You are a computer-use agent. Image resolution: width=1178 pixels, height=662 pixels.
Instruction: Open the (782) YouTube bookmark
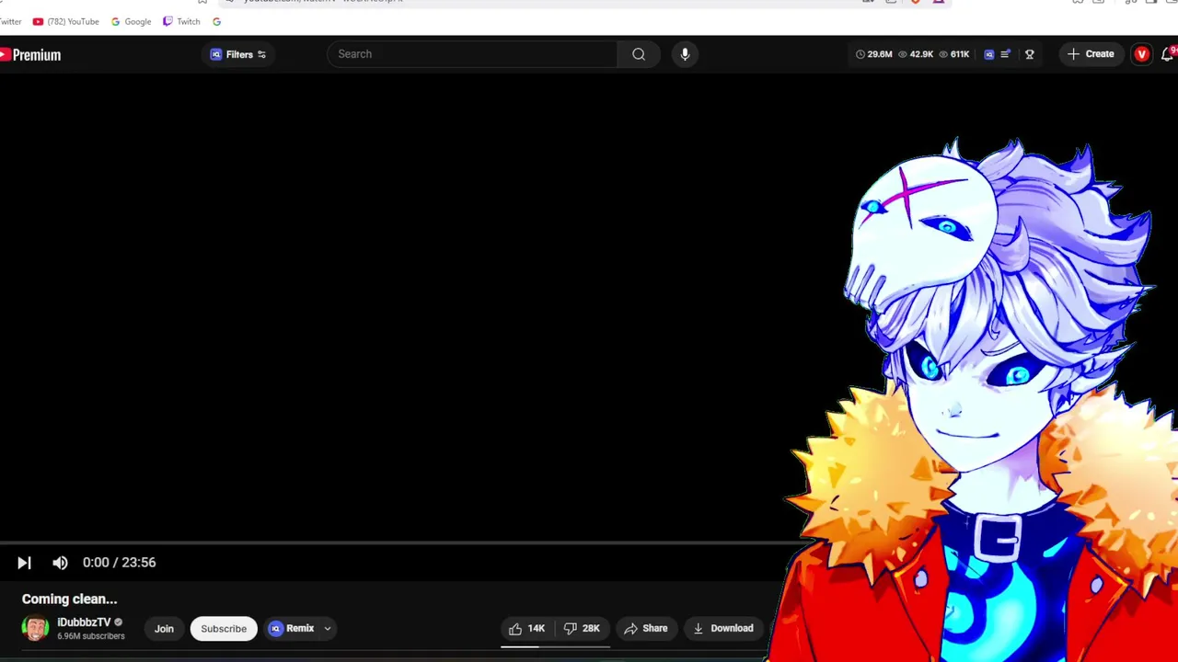65,21
